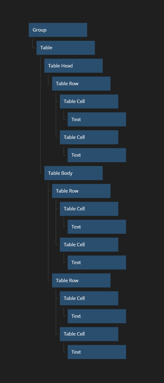Click the very last Text node
The image size is (164, 383).
[97, 352]
